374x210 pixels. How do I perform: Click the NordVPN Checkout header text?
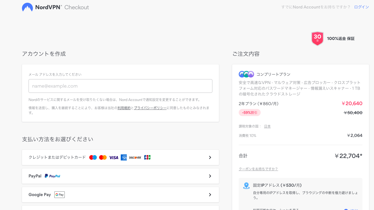pyautogui.click(x=62, y=7)
